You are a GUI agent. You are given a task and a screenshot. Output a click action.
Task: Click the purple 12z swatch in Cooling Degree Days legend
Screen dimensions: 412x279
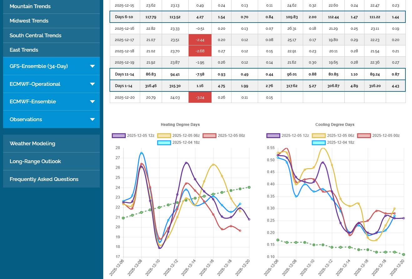273,136
